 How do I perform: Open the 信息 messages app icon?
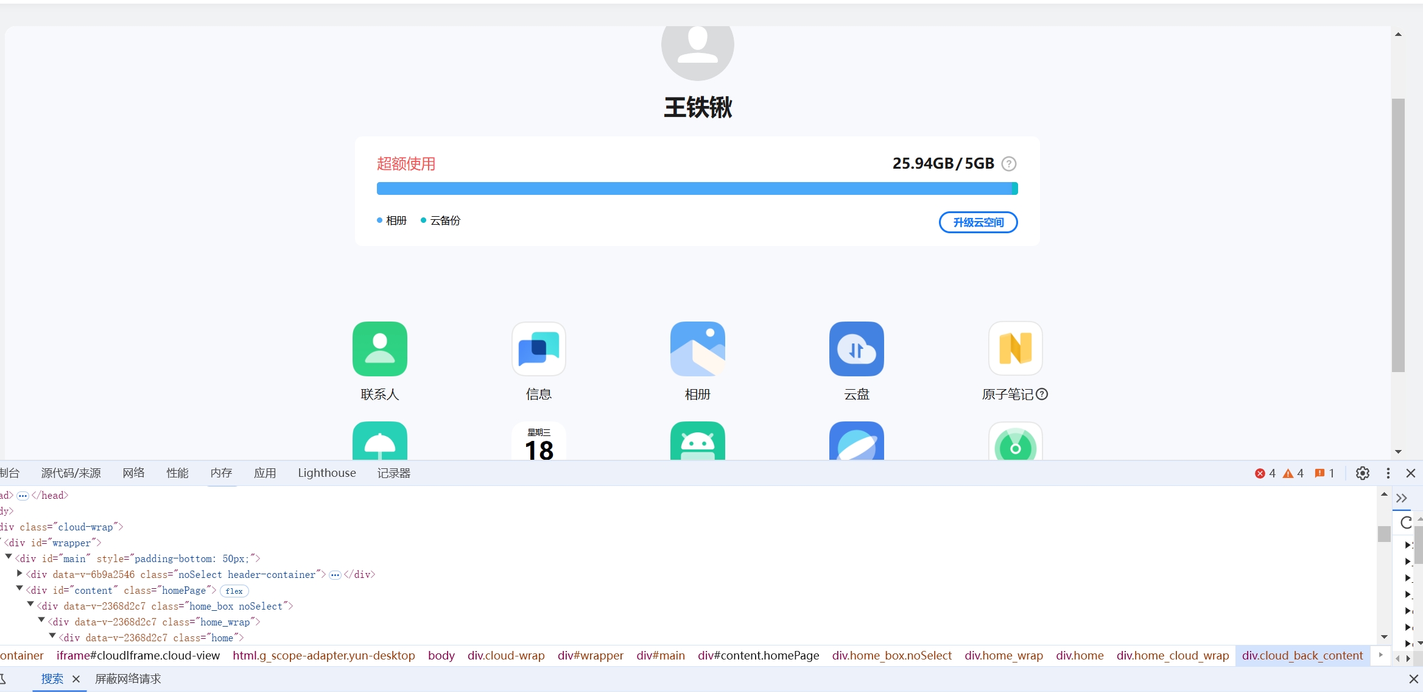[539, 349]
